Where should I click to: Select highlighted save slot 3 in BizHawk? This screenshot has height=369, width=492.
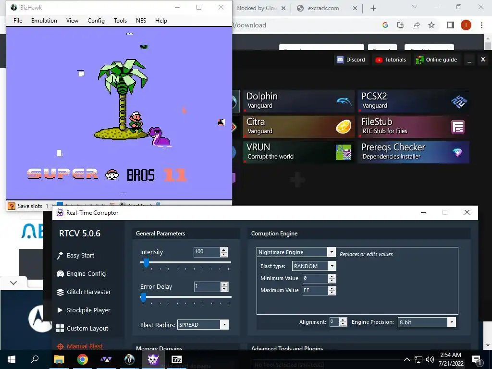pos(60,205)
